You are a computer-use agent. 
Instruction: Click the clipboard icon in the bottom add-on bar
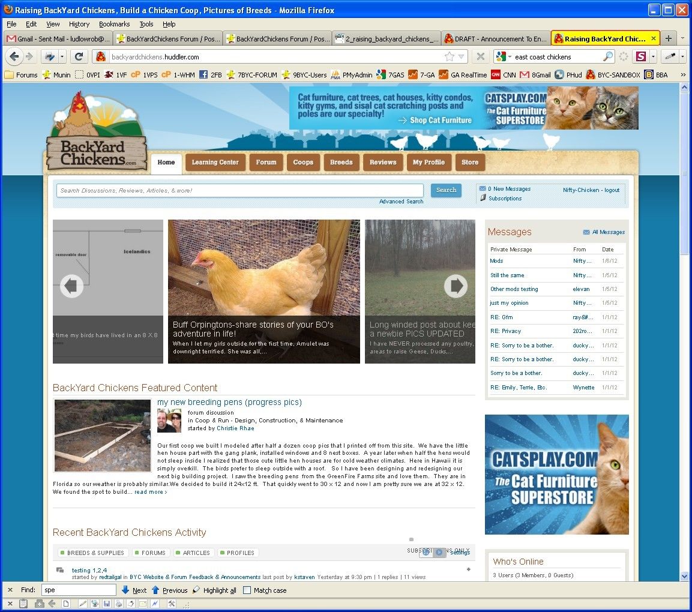[23, 604]
